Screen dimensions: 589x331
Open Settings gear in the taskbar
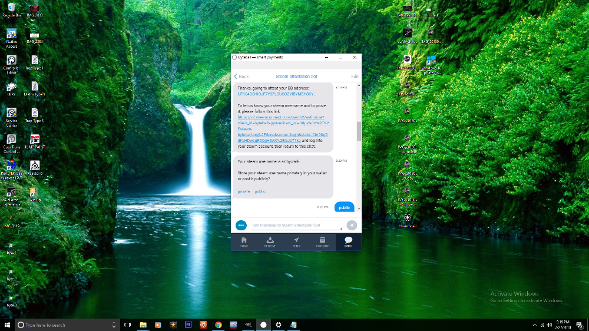point(279,325)
